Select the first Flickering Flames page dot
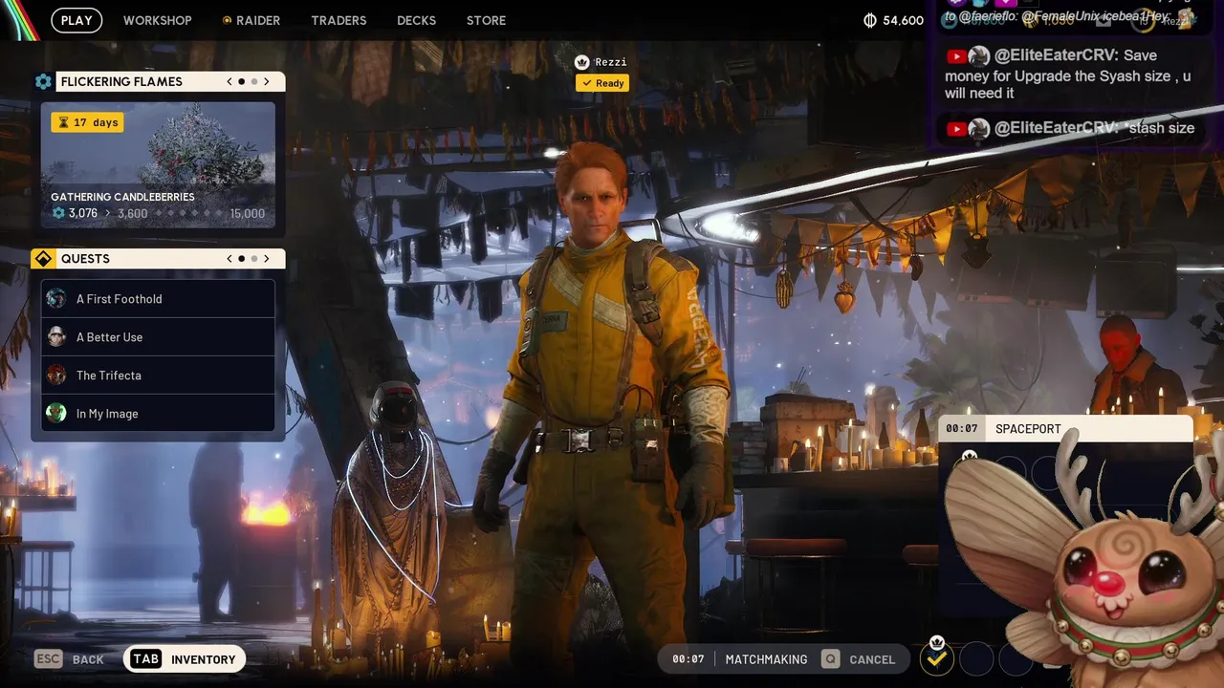1224x688 pixels. point(242,82)
